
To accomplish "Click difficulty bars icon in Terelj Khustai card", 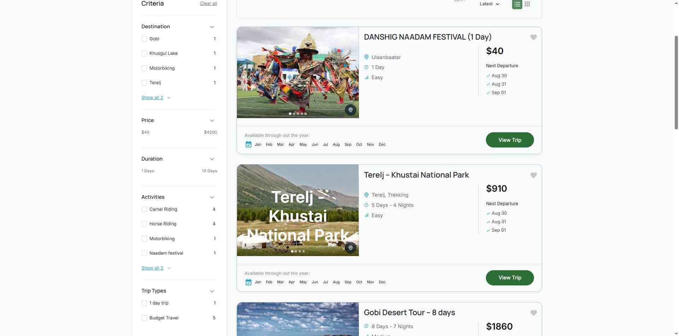I will coord(366,215).
